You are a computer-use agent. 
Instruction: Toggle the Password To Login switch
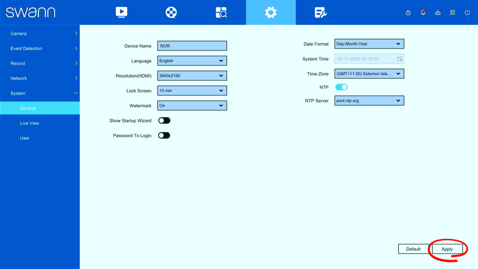coord(164,135)
